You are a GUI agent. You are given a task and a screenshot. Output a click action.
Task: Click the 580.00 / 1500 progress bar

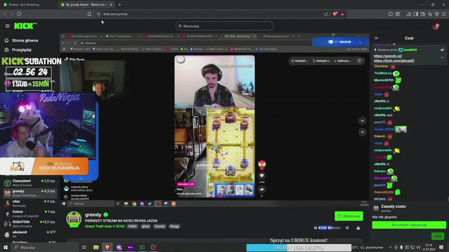[x=299, y=247]
